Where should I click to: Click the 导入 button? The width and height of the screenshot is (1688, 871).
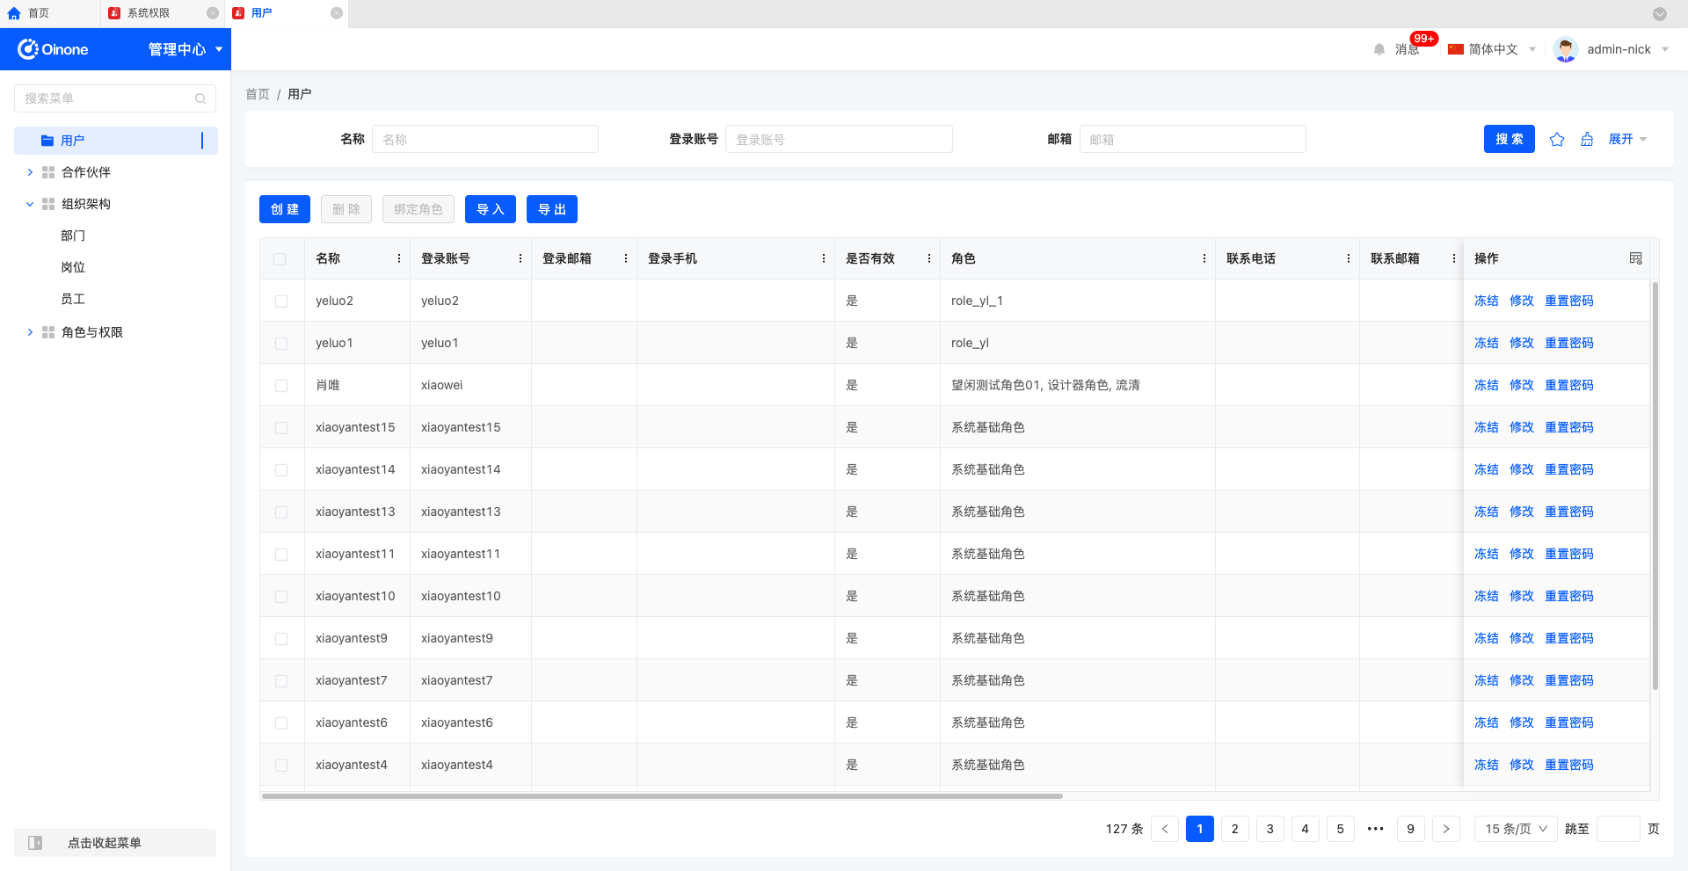491,209
